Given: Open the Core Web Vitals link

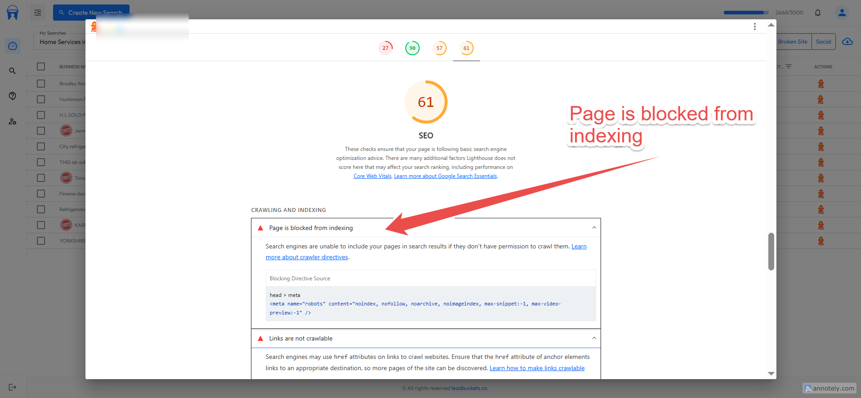Looking at the screenshot, I should 372,176.
